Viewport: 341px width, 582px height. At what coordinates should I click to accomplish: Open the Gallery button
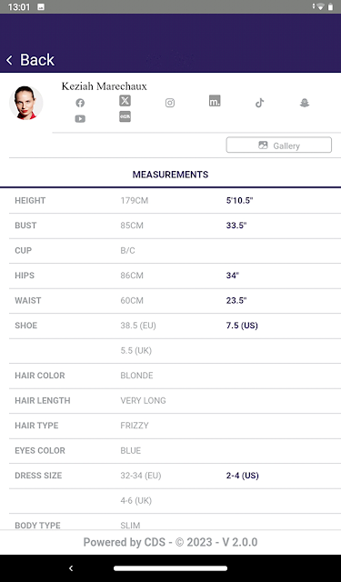coord(279,145)
